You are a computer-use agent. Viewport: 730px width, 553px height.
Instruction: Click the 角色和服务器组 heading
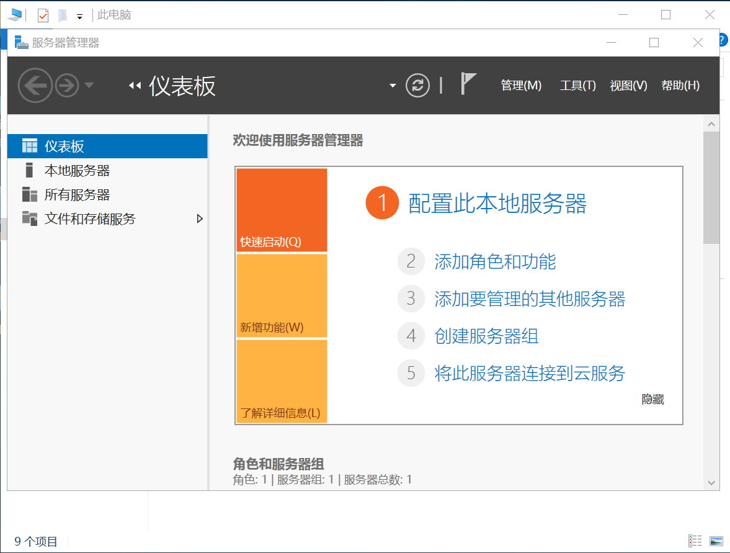[278, 464]
